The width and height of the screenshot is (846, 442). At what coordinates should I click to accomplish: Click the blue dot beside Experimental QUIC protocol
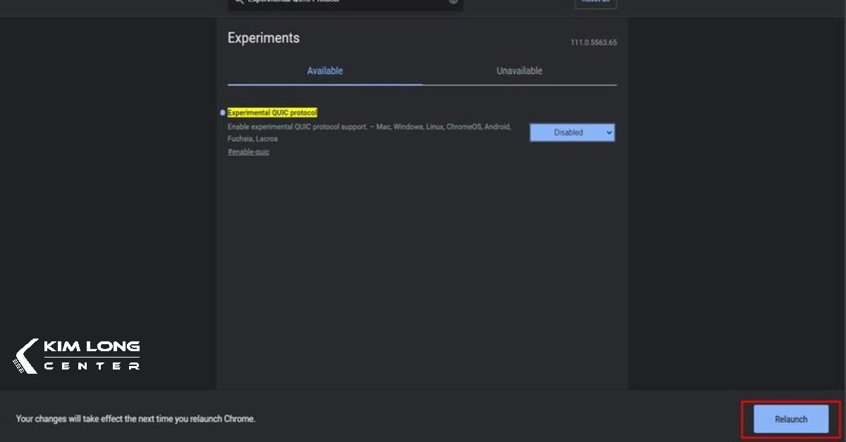[223, 113]
